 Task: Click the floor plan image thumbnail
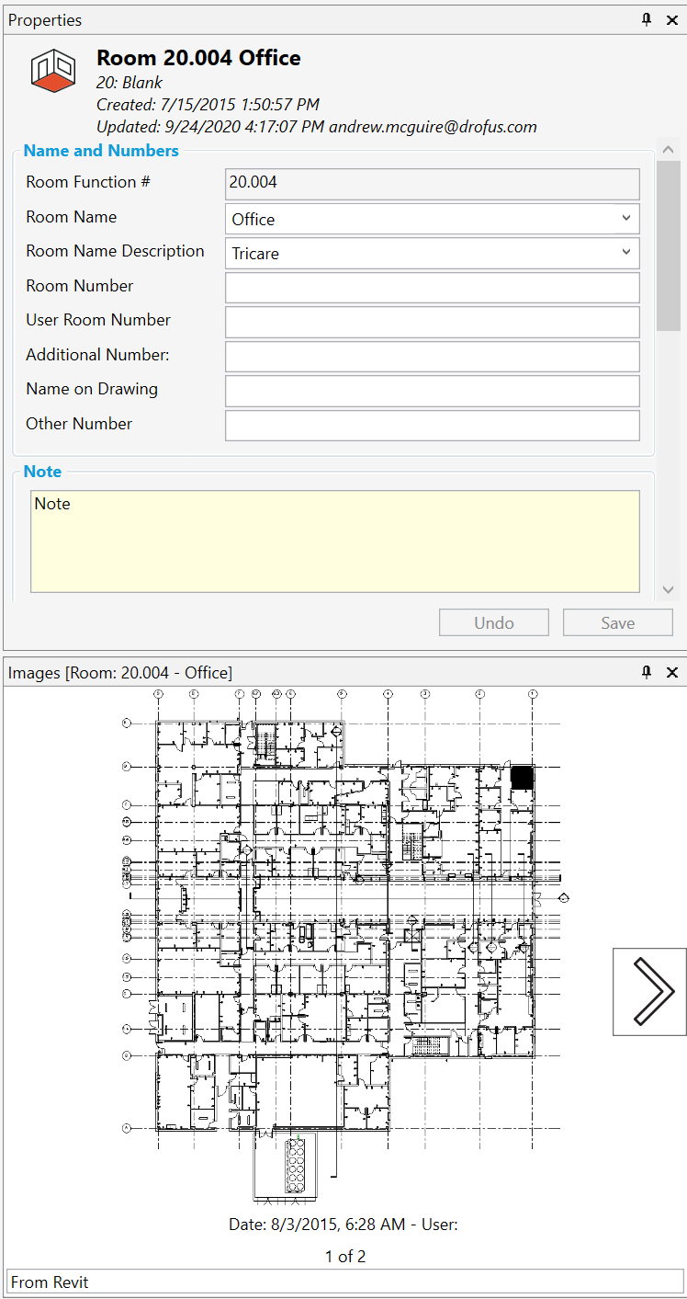click(343, 947)
